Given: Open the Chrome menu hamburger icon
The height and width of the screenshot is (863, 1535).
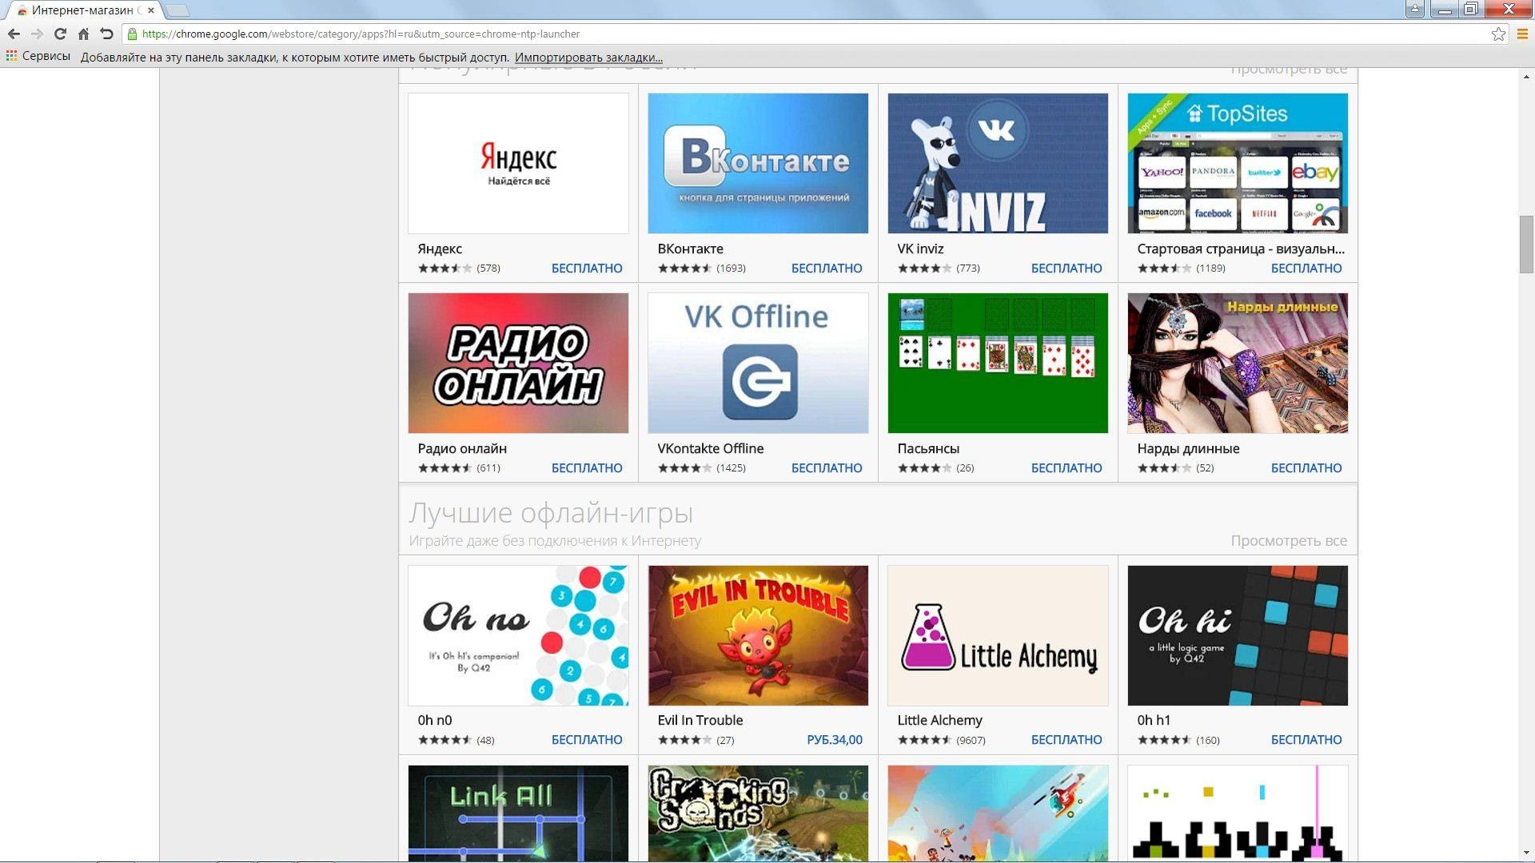Looking at the screenshot, I should click(x=1523, y=34).
